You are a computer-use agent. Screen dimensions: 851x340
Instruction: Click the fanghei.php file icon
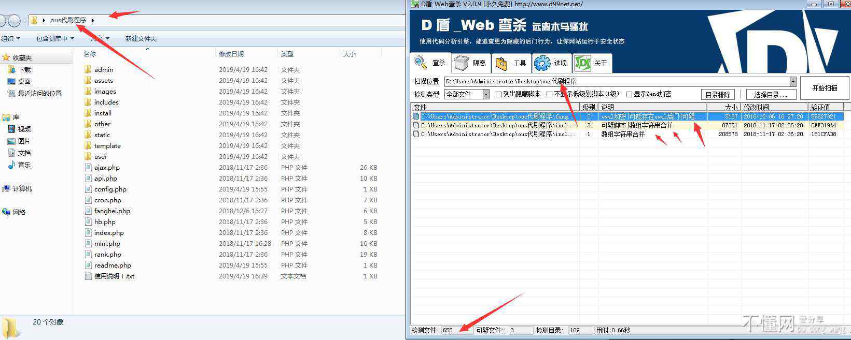pyautogui.click(x=88, y=211)
